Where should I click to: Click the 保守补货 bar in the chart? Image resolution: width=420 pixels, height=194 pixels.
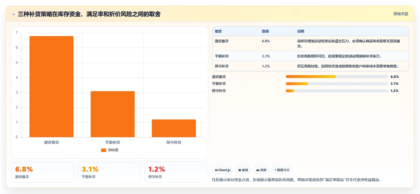click(x=174, y=128)
